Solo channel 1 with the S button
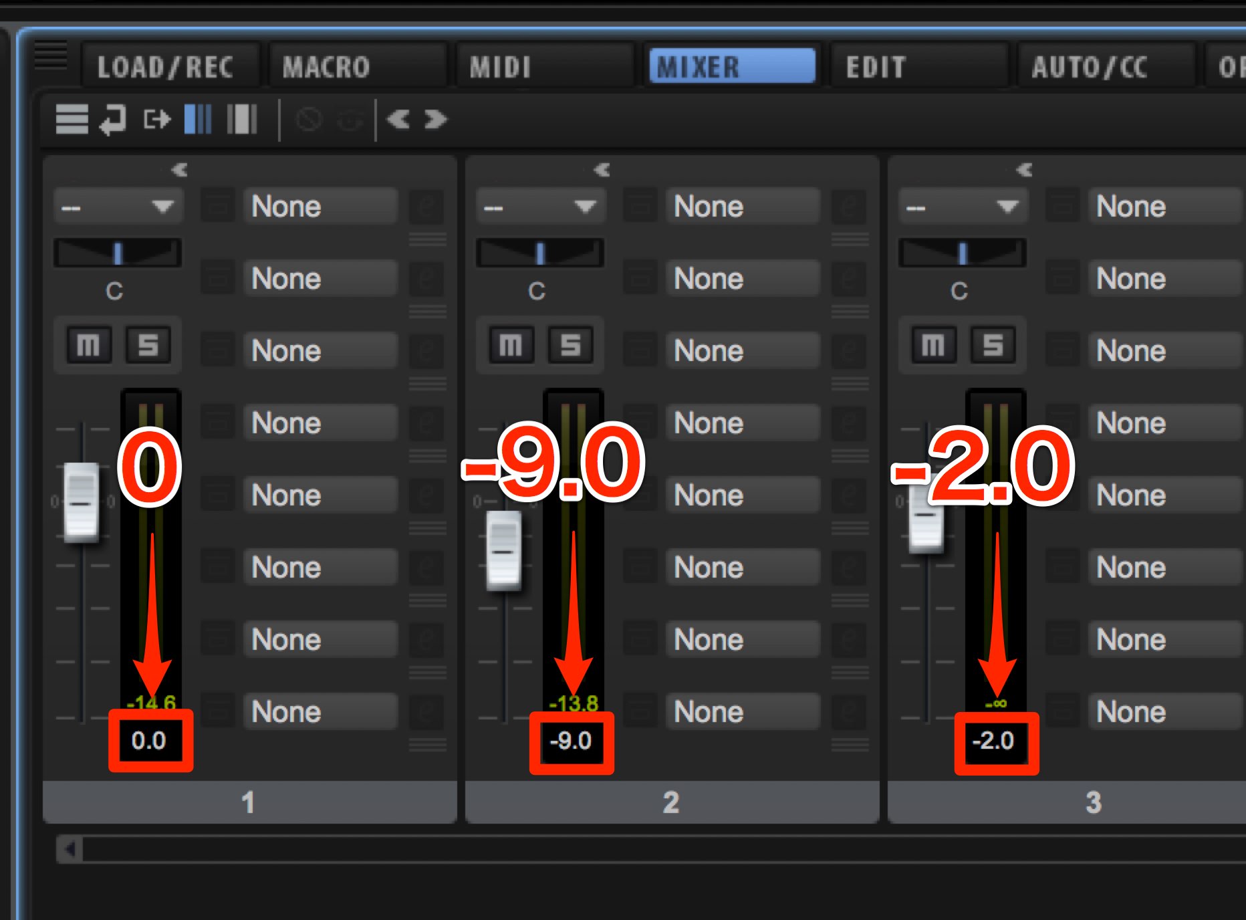 coord(148,345)
